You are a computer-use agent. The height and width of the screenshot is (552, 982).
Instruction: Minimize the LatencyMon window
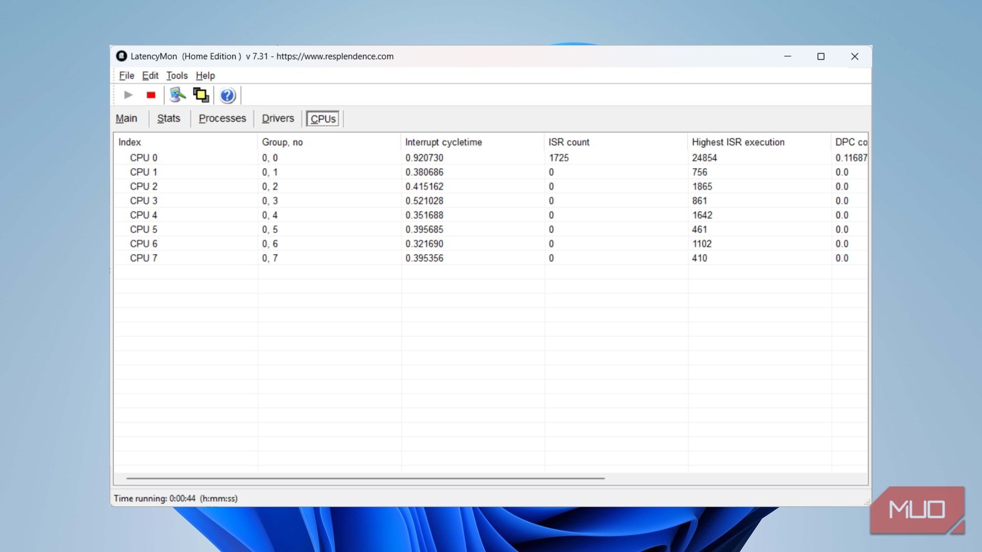pos(788,56)
